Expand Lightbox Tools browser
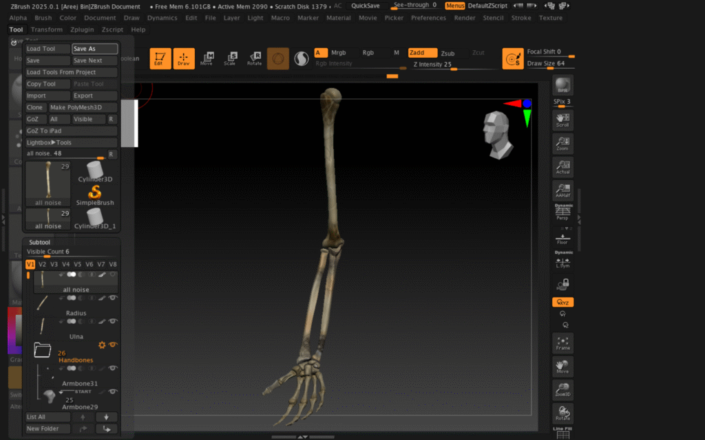This screenshot has width=705, height=440. click(49, 142)
